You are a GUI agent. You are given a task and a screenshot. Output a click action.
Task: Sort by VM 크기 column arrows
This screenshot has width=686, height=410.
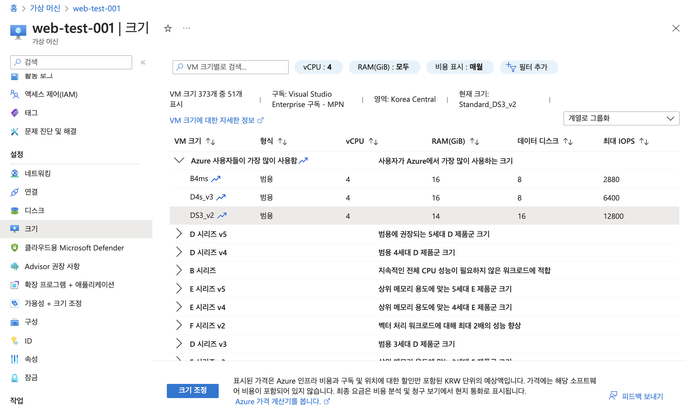[x=211, y=141]
